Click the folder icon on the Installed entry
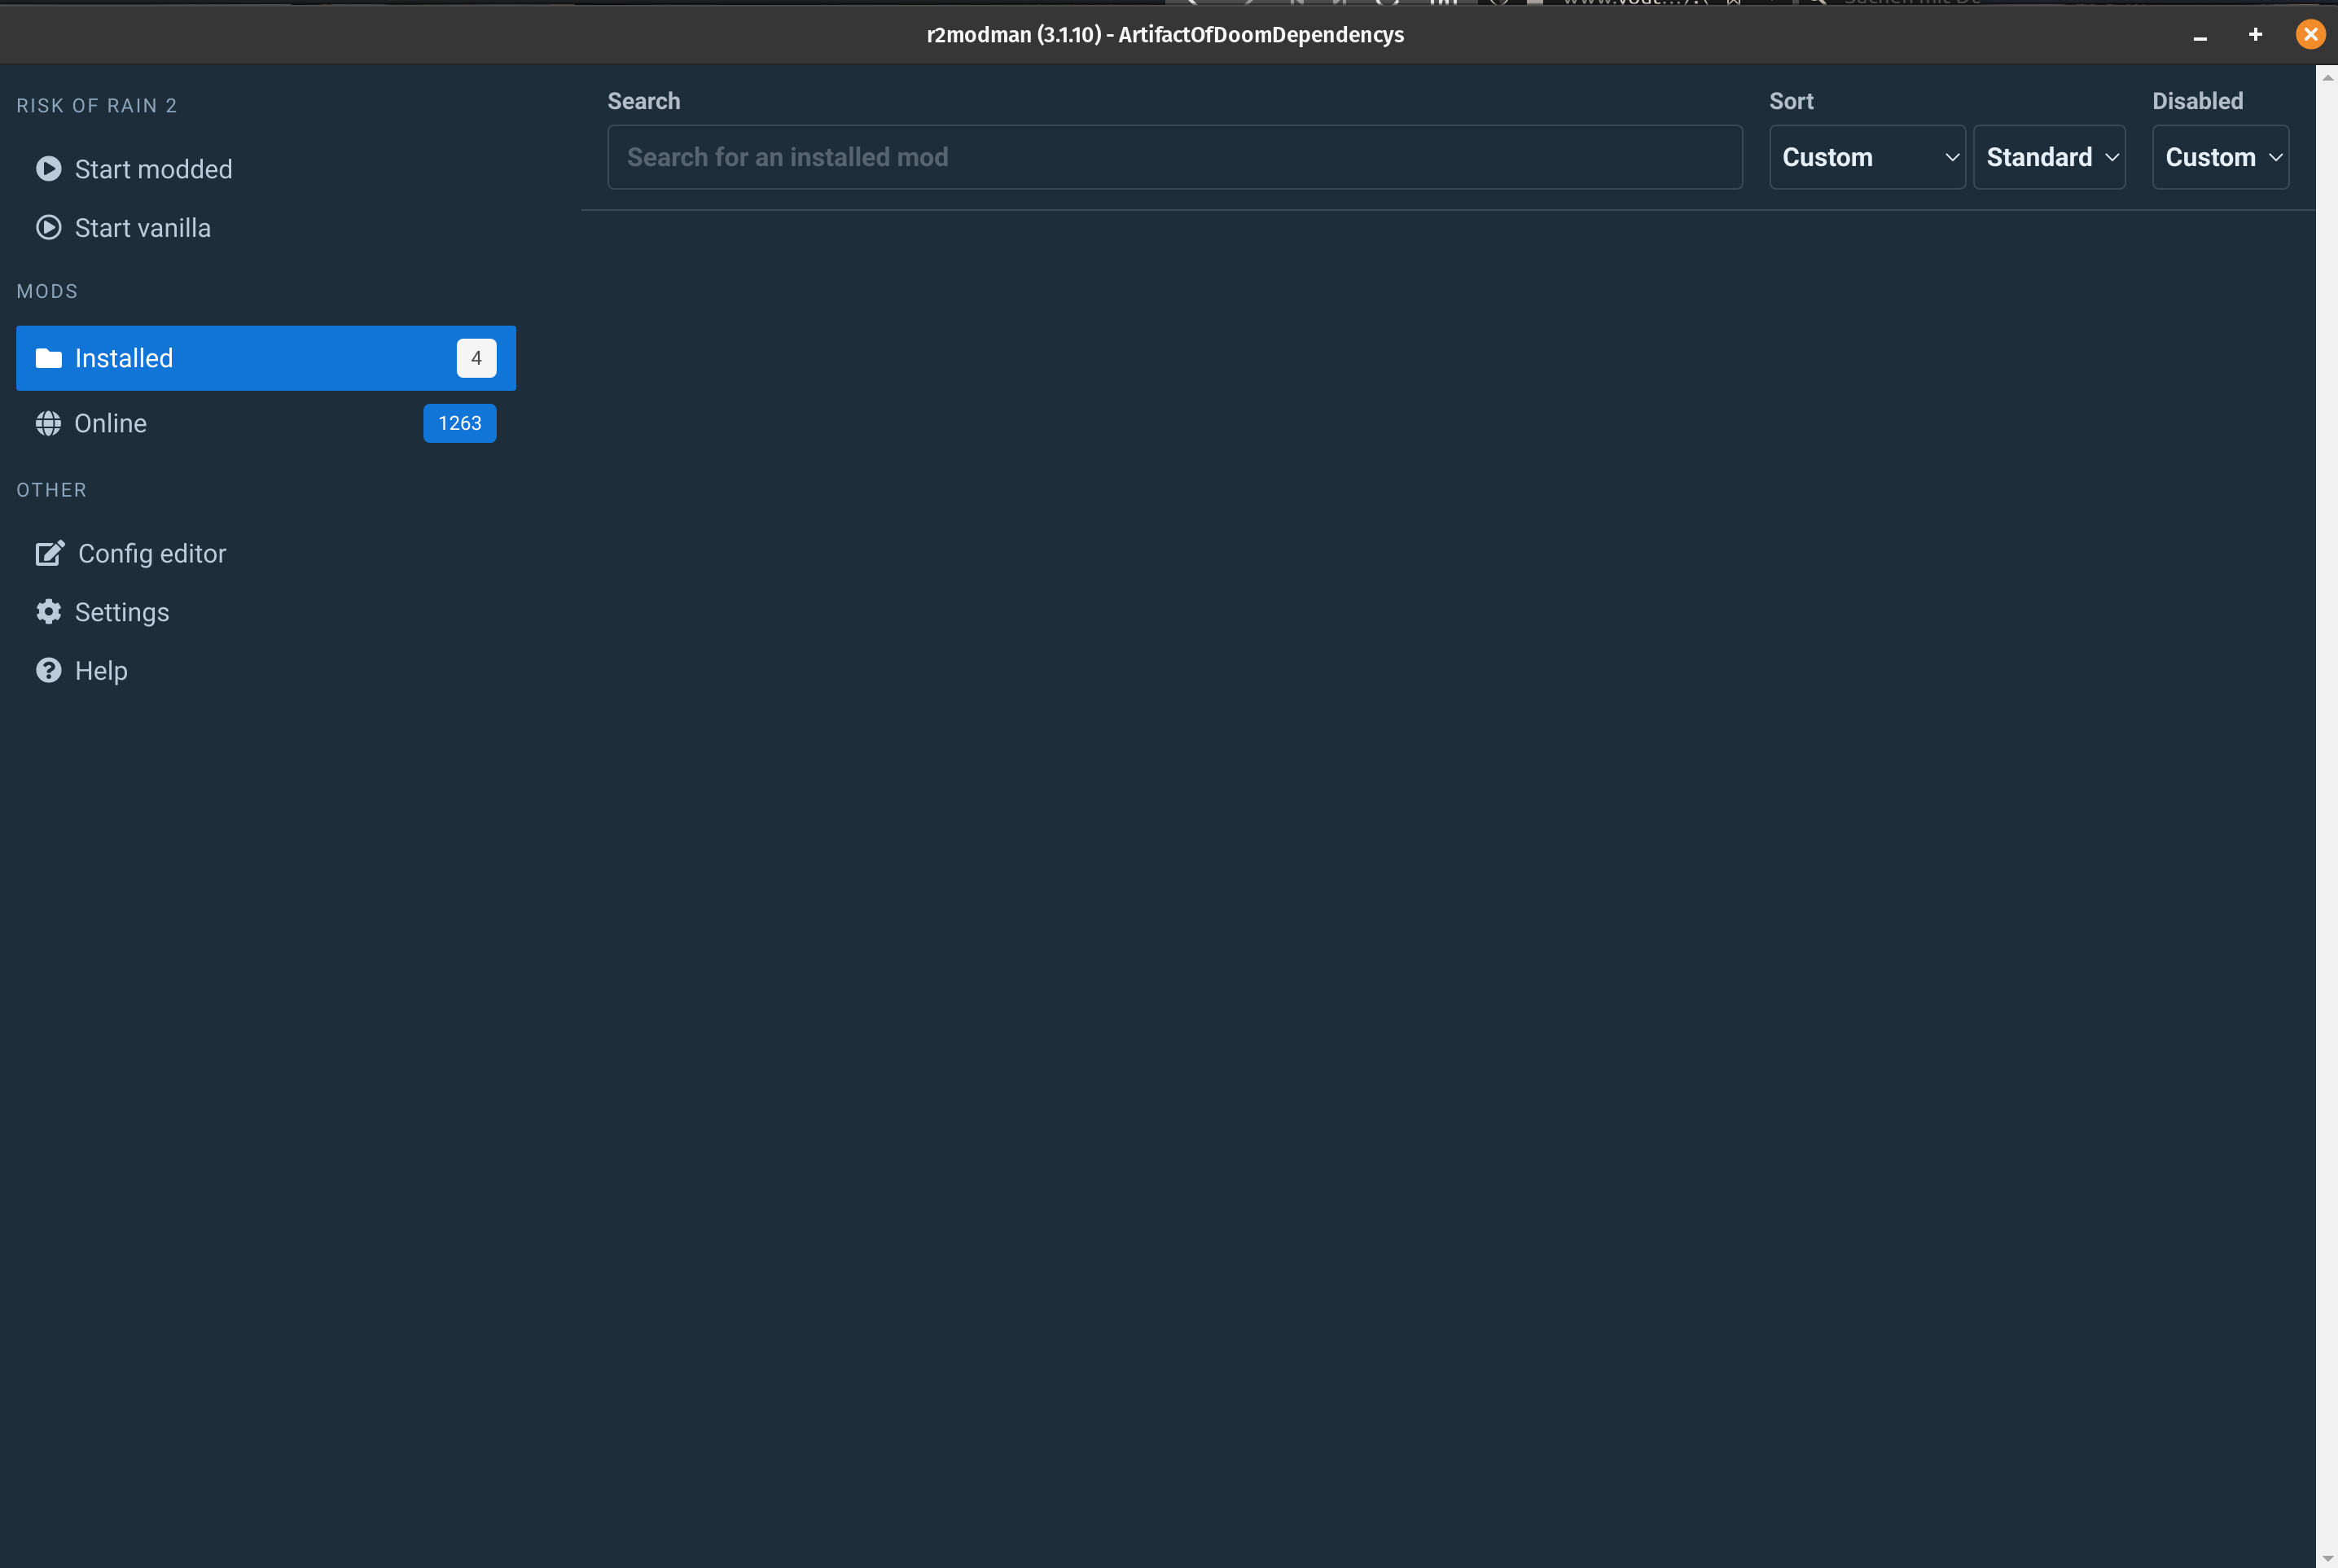 point(48,358)
